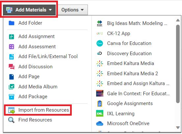Click the Add Media Album picture icon
This screenshot has height=134, width=182.
coord(12,87)
